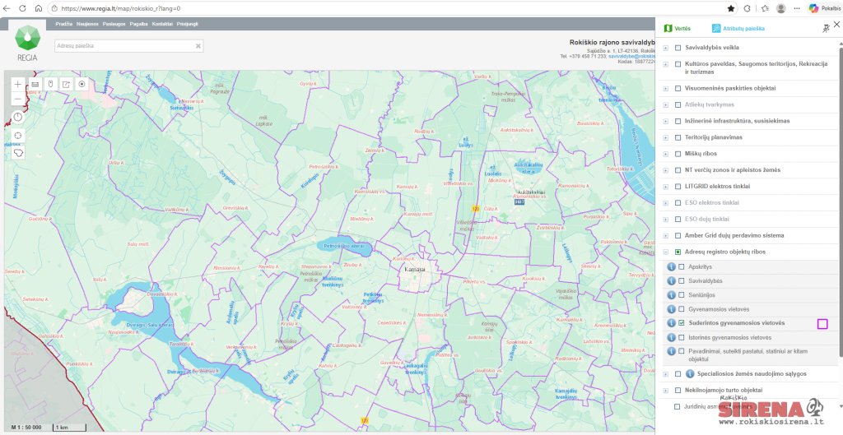
Task: Open Copilot Pokalbis in browser toolbar
Action: pos(826,8)
